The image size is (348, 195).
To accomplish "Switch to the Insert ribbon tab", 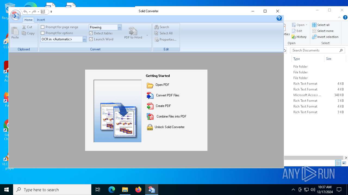I will coord(41,20).
